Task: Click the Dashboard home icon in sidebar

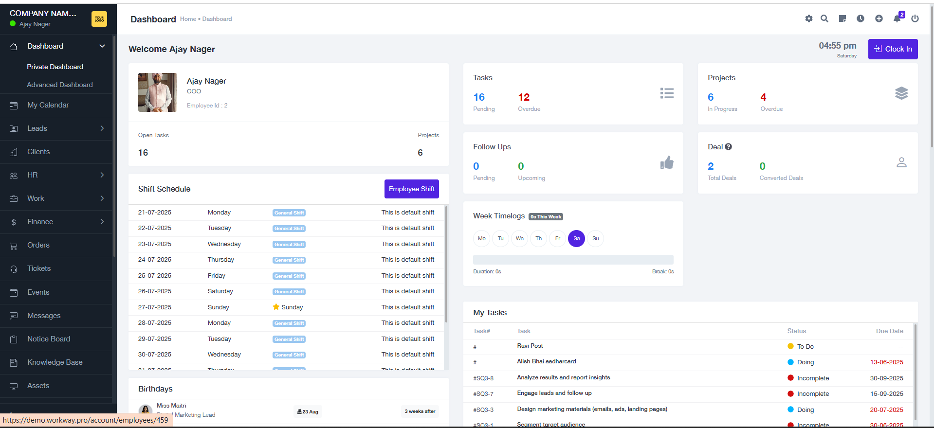Action: 14,46
